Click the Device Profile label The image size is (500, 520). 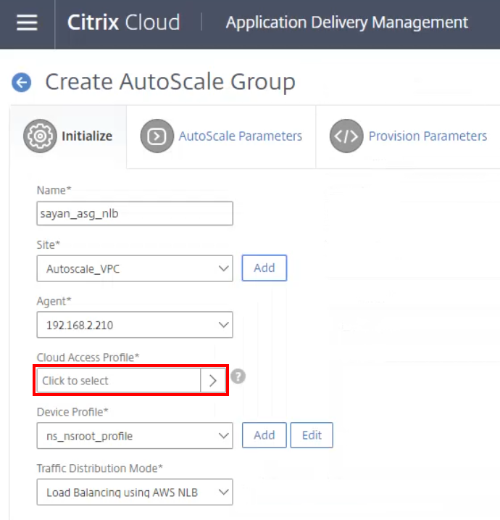tap(72, 412)
